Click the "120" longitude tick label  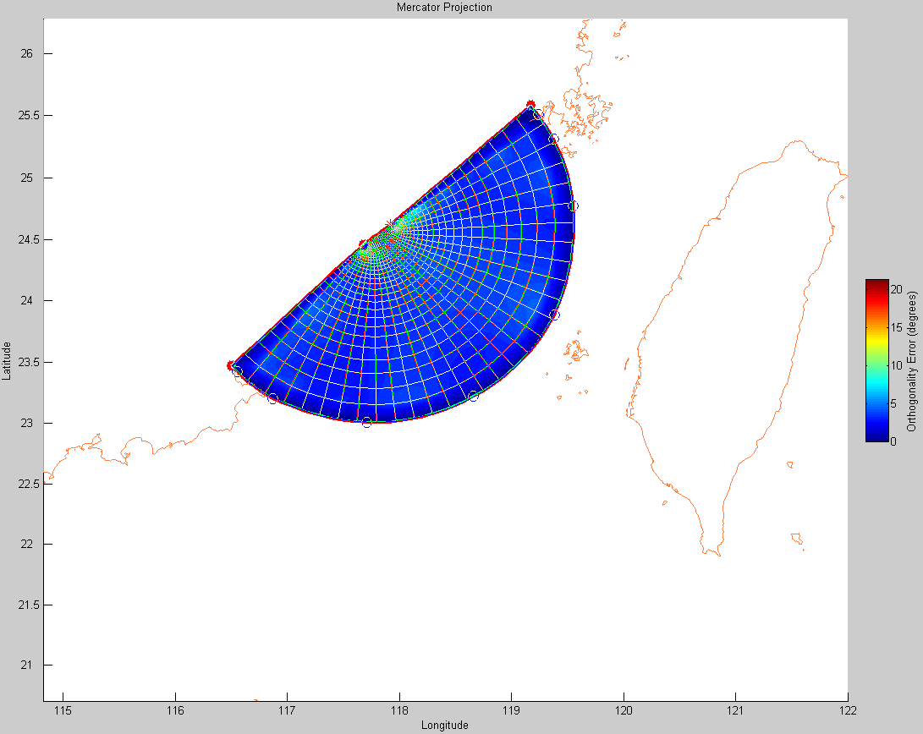coord(624,710)
